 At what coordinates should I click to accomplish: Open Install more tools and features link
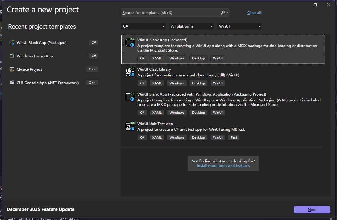[x=223, y=166]
